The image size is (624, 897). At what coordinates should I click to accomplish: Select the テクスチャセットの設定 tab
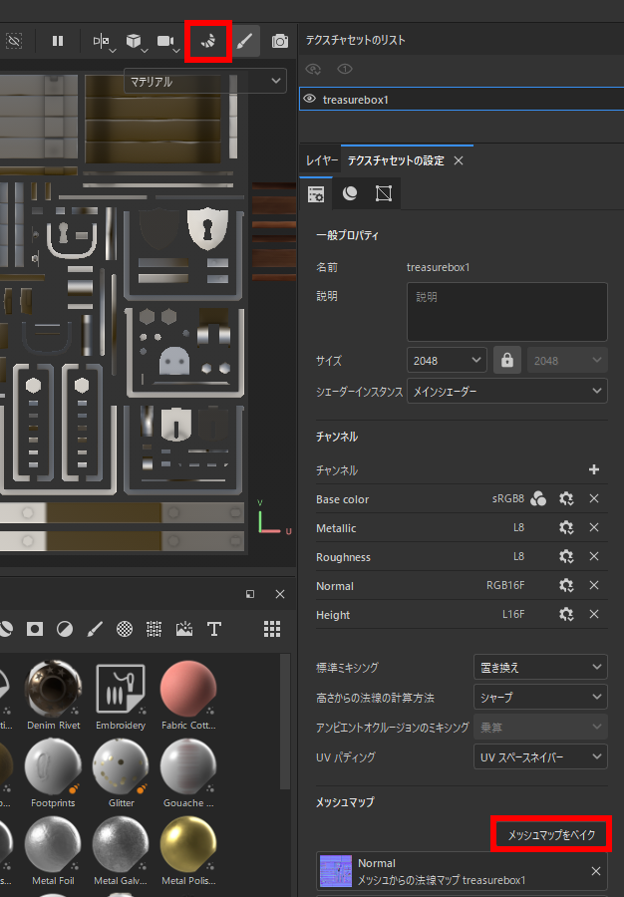pyautogui.click(x=396, y=160)
